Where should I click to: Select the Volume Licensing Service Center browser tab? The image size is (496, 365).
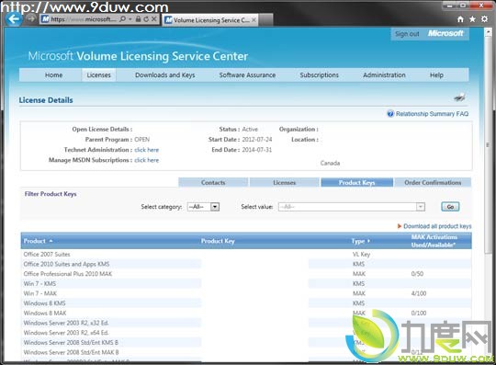(x=210, y=20)
